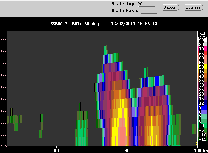This screenshot has width=208, height=153.
Task: Click the RHI title text with timestamp
Action: (104, 24)
